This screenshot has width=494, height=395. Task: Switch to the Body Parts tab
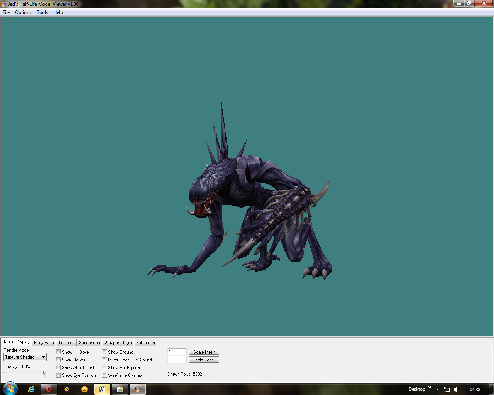tap(44, 343)
